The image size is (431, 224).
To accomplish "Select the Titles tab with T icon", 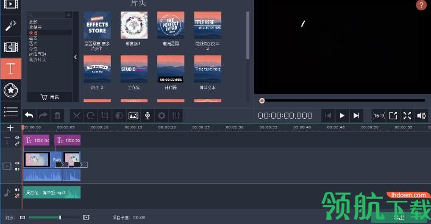I will tap(11, 68).
